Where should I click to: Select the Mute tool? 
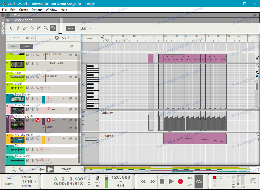point(39,28)
